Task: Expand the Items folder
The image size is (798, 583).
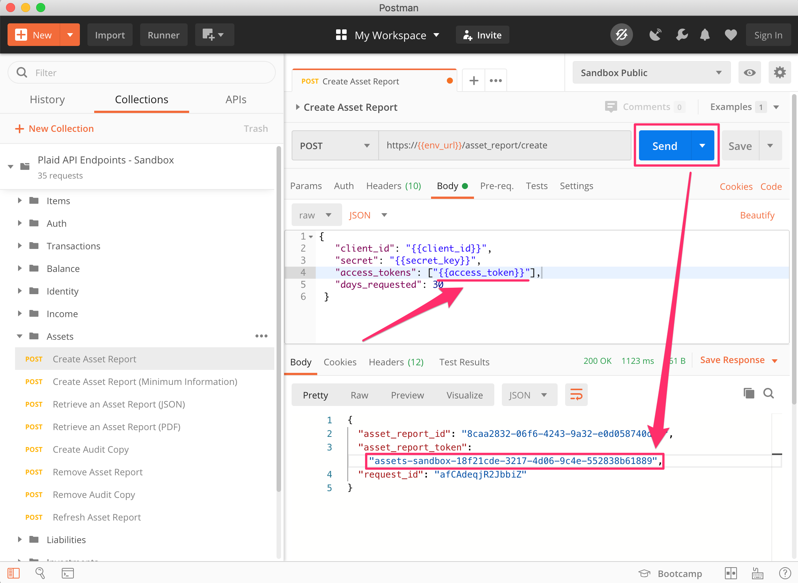Action: coord(20,200)
